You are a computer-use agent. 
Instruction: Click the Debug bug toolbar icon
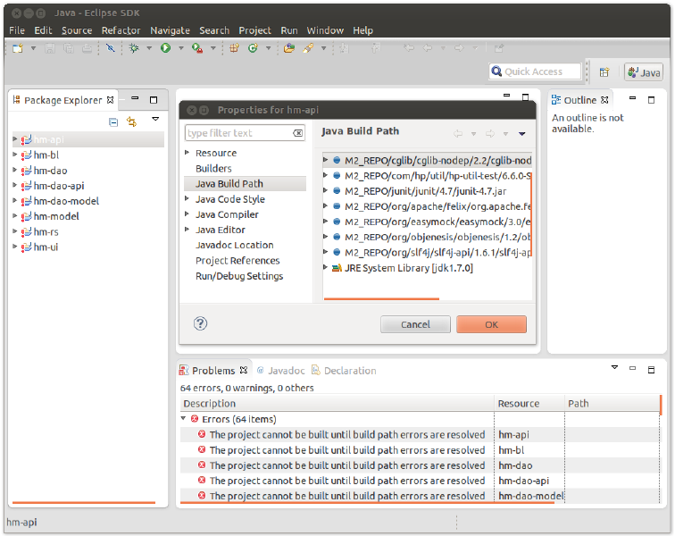[x=135, y=48]
